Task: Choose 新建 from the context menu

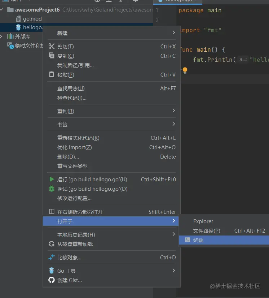Action: pyautogui.click(x=111, y=33)
